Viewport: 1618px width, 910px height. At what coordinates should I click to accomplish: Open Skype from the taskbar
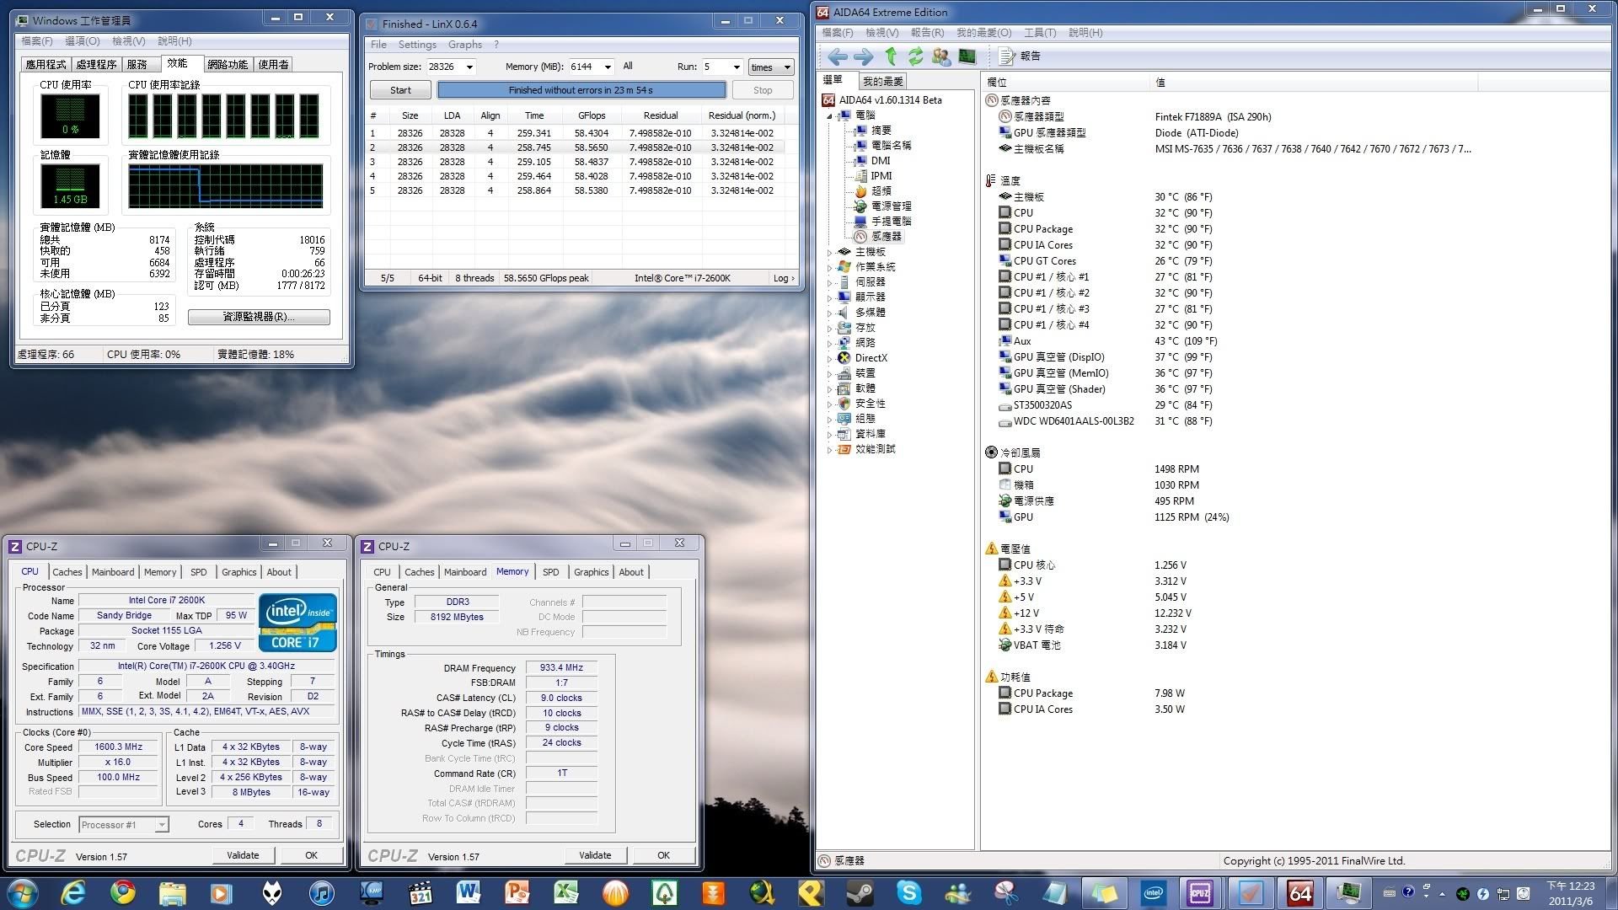point(908,892)
